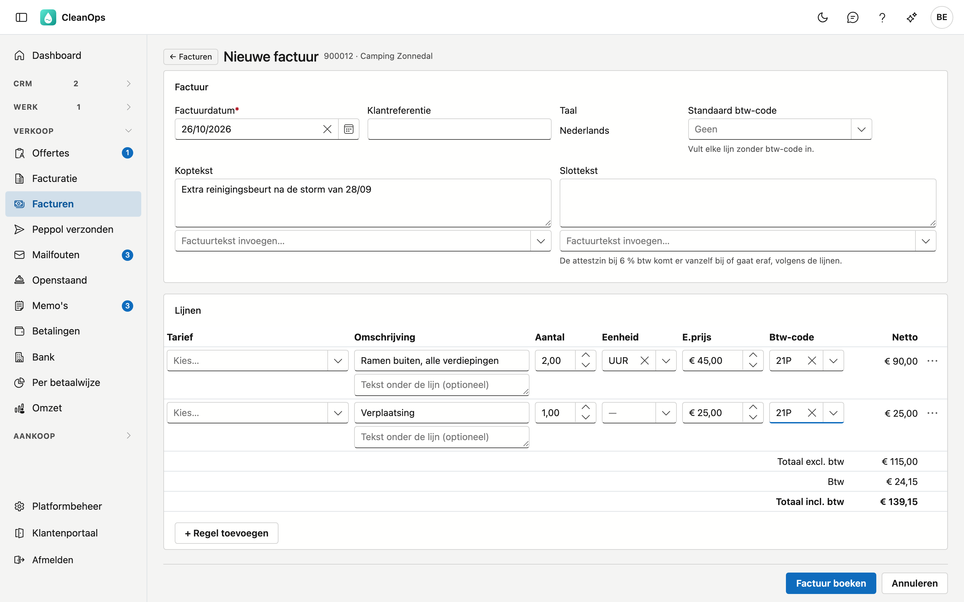
Task: Open Openstaand in the sidebar
Action: coord(73,280)
